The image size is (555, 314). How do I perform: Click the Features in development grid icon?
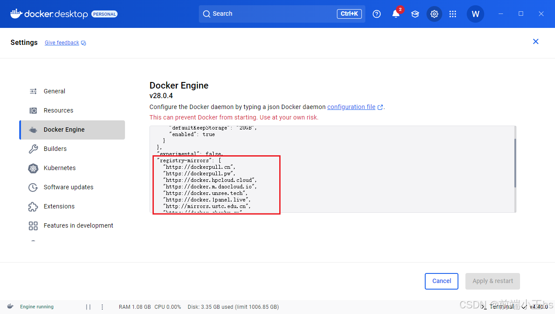[x=33, y=225]
